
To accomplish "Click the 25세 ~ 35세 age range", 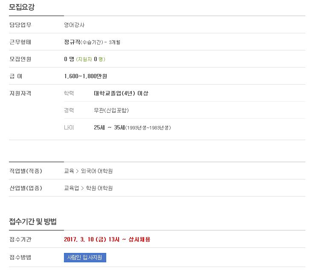I will (x=109, y=127).
